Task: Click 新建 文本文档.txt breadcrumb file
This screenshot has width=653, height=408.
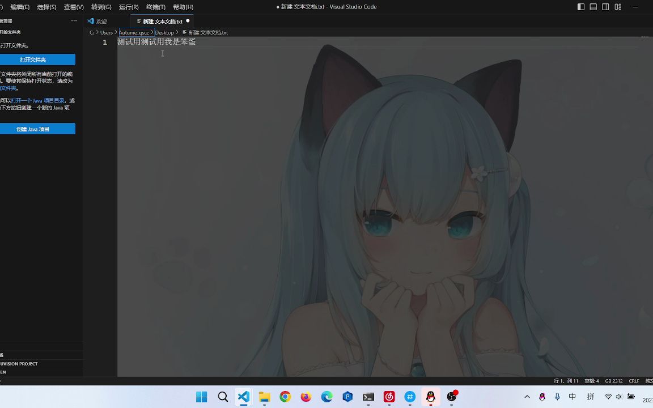Action: pos(205,32)
